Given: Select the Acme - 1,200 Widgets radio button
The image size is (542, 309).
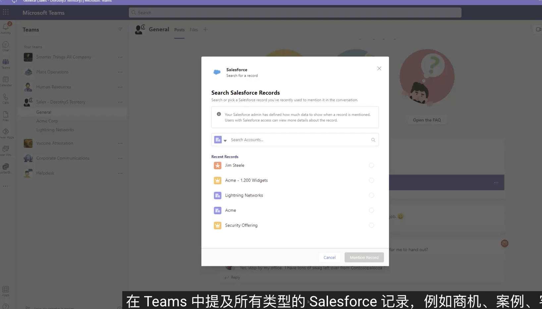Looking at the screenshot, I should pos(371,180).
